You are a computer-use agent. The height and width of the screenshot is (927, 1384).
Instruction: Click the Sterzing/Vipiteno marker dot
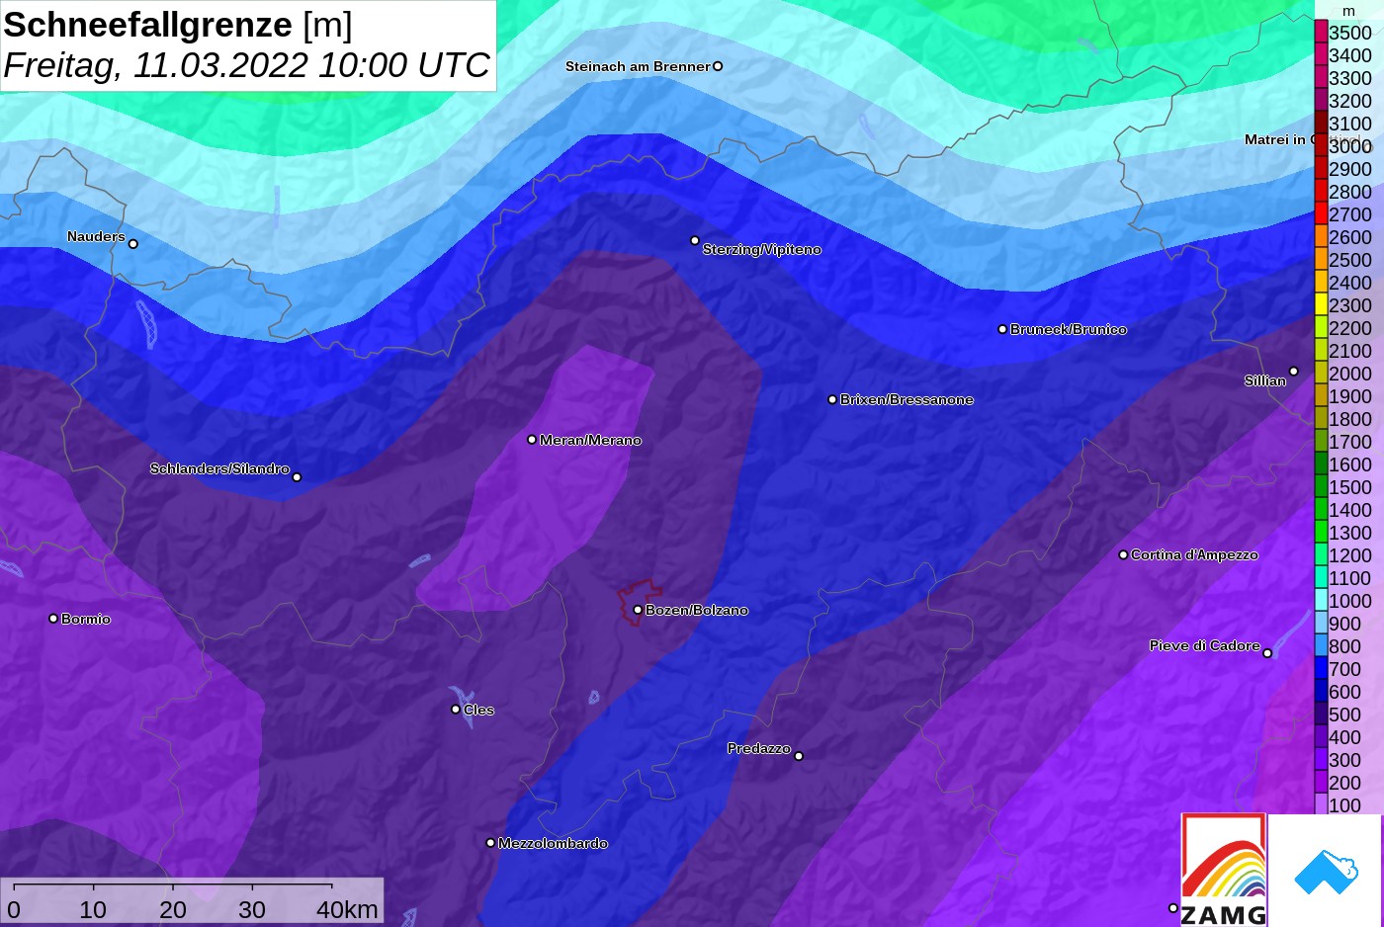[x=695, y=240]
